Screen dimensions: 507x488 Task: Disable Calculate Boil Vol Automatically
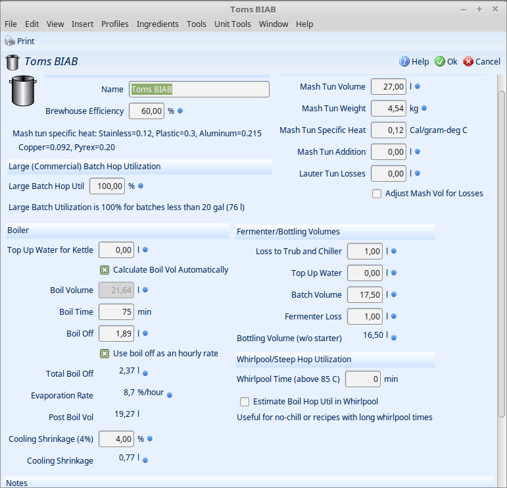[105, 269]
